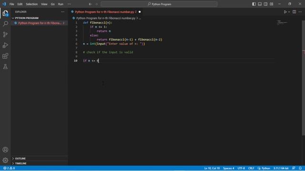The image size is (305, 171).
Task: Click the VS Code logo icon
Action: coord(4,4)
